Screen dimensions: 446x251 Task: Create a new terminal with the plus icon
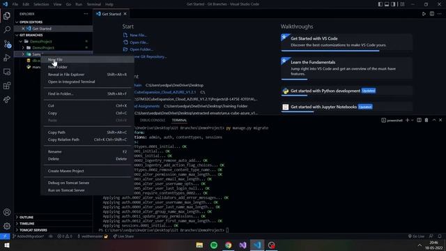click(407, 120)
